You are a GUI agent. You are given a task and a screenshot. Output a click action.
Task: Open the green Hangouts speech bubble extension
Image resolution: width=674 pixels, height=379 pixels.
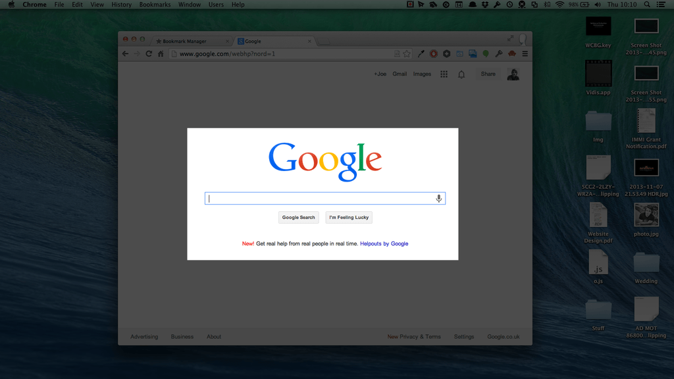click(486, 54)
